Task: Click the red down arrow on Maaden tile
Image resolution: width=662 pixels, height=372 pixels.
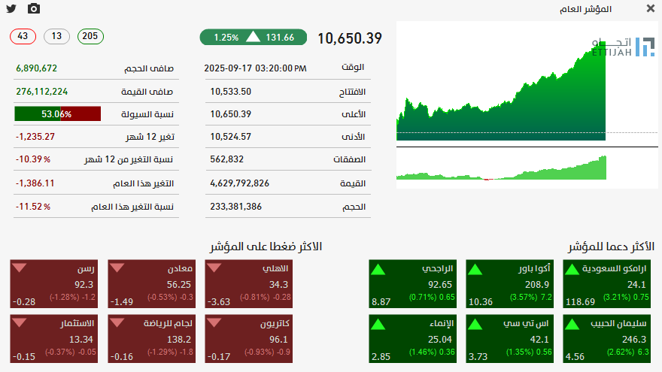Action: (117, 268)
